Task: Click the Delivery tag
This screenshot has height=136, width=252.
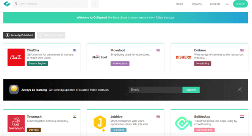Action: [34, 130]
